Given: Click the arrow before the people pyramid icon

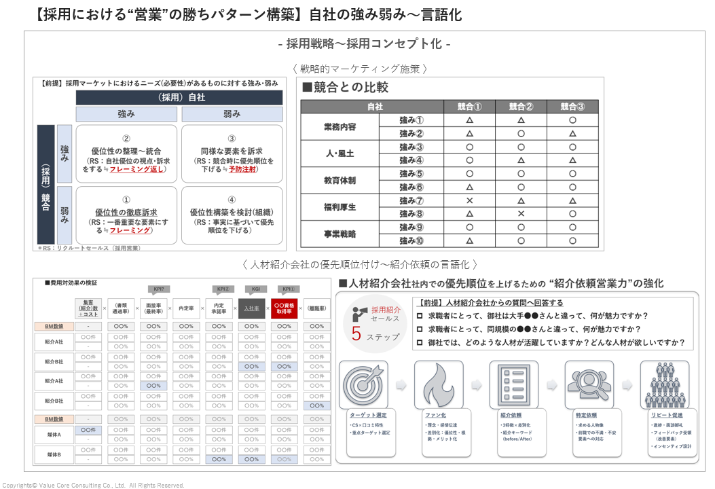Looking at the screenshot, I should tap(627, 385).
